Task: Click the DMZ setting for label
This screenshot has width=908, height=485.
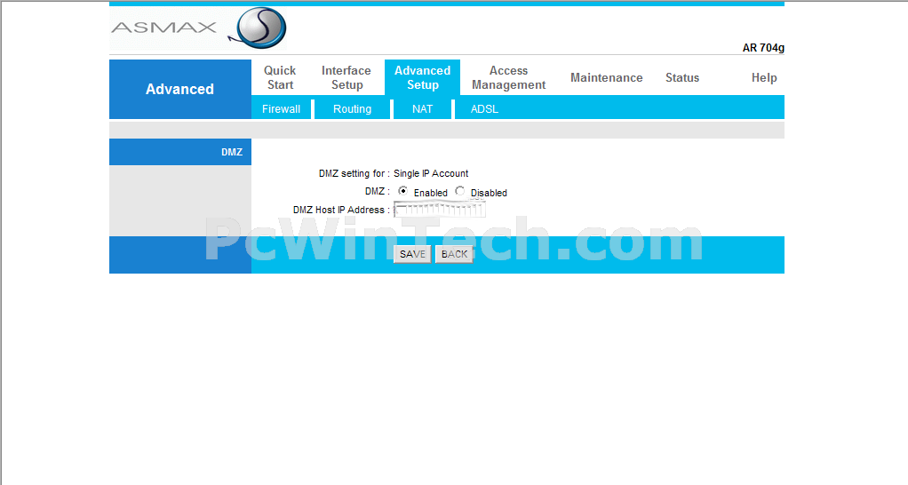Action: click(x=354, y=173)
